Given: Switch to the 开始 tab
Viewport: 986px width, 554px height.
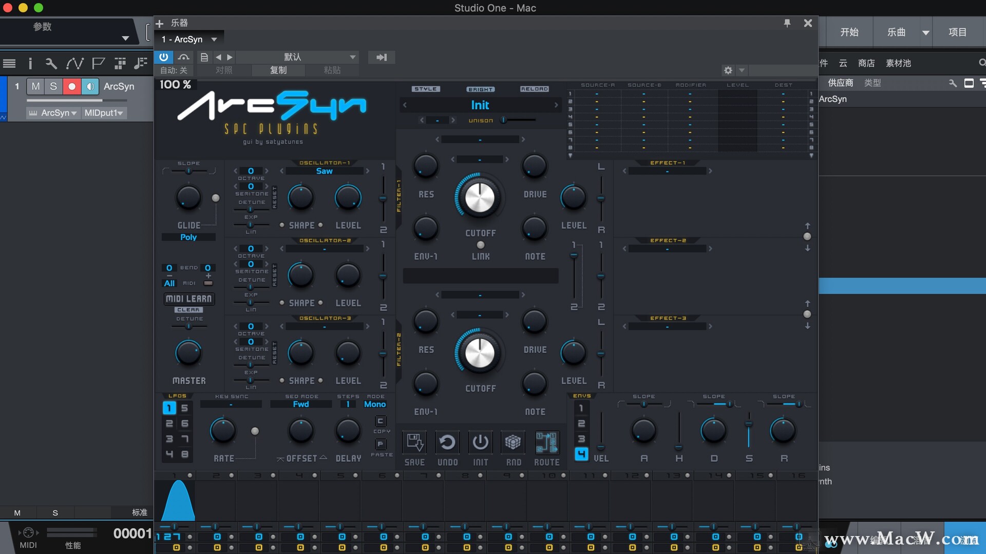Looking at the screenshot, I should 849,32.
